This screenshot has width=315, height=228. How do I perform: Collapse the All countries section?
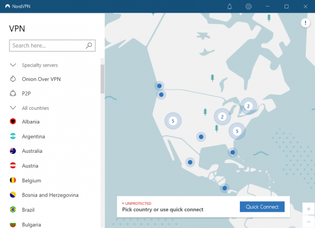(x=13, y=108)
